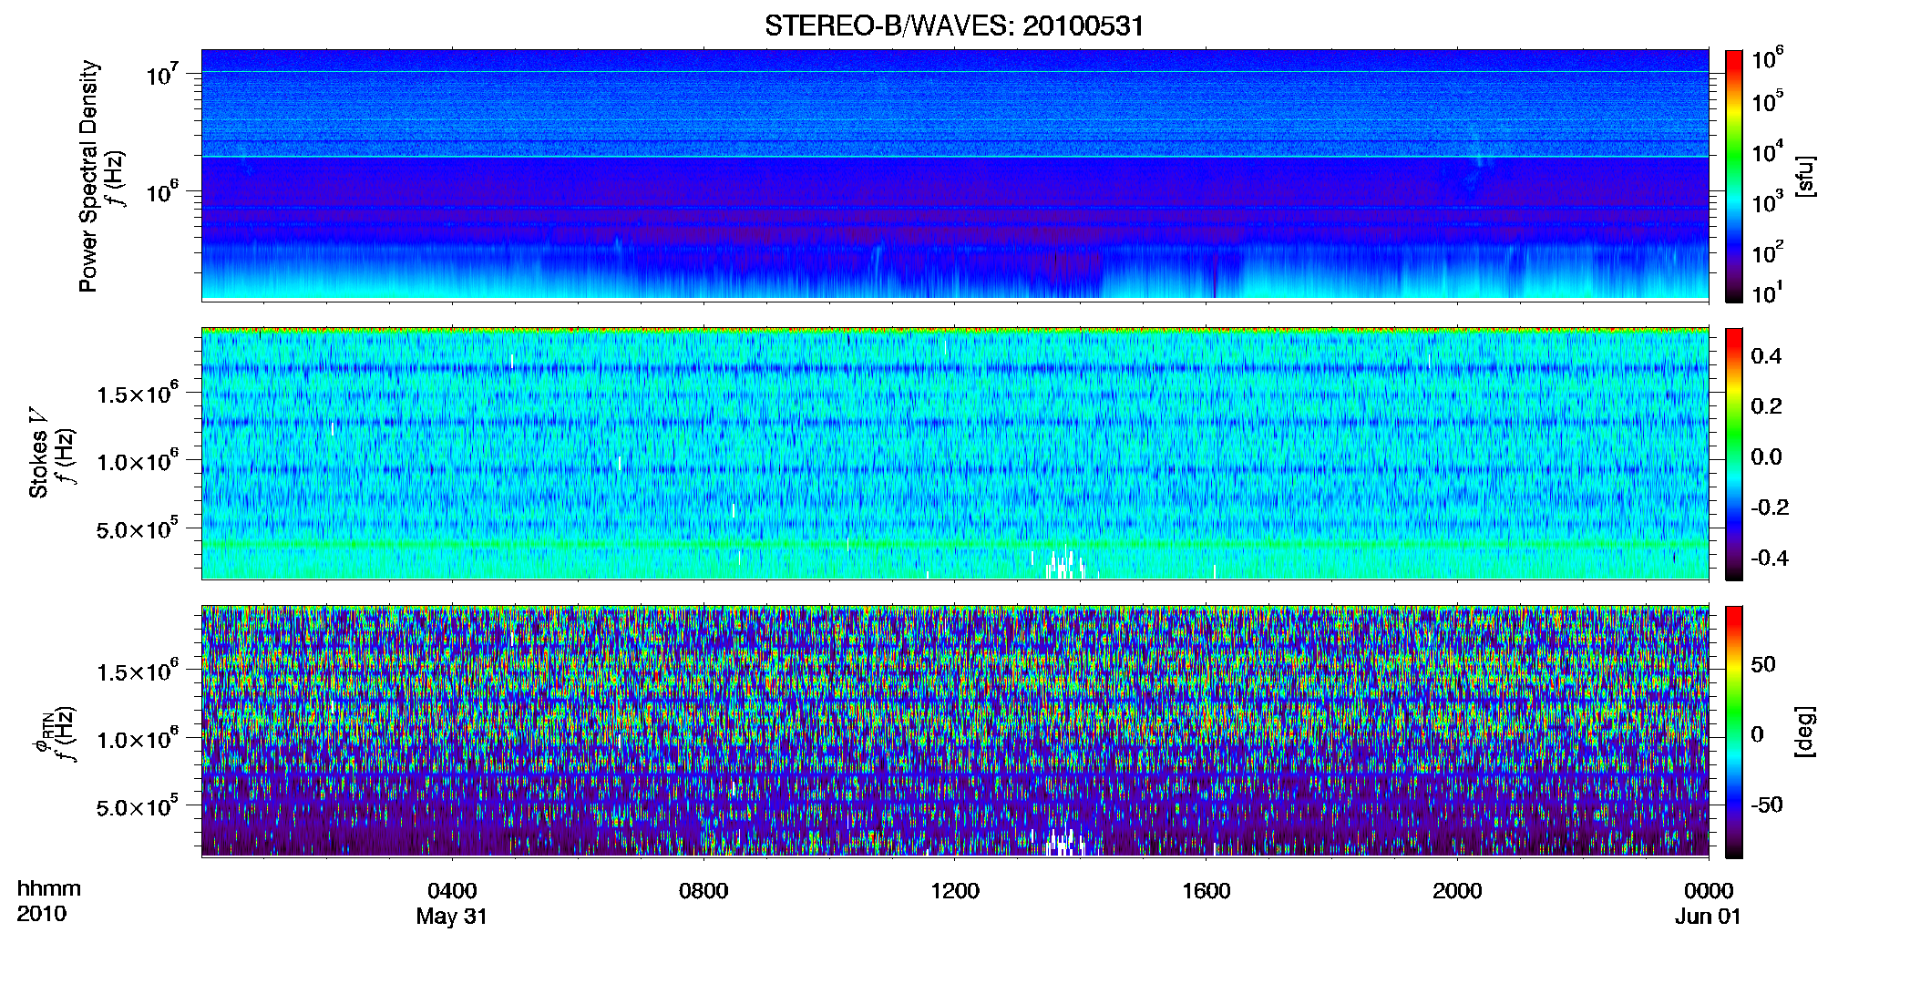Click the 5.0×10^5 tick on the Stokes V axis
The image size is (1910, 984).
tap(138, 528)
